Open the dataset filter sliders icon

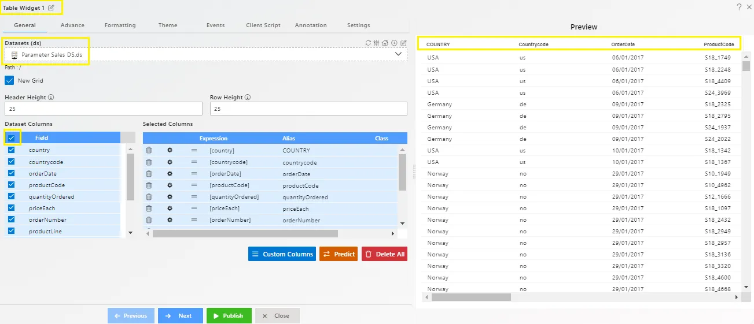pyautogui.click(x=376, y=43)
